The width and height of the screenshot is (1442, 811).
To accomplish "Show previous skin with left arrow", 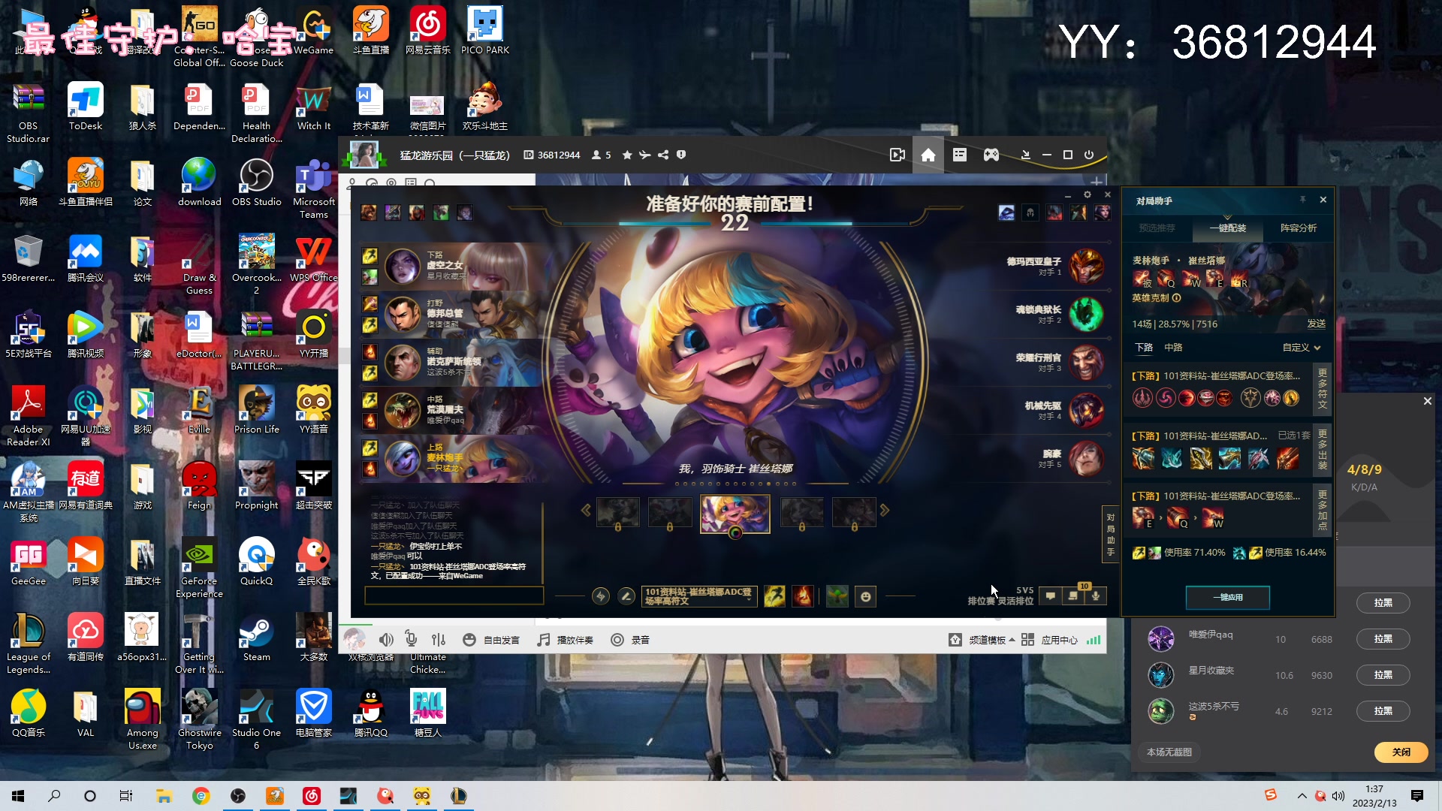I will (x=586, y=511).
